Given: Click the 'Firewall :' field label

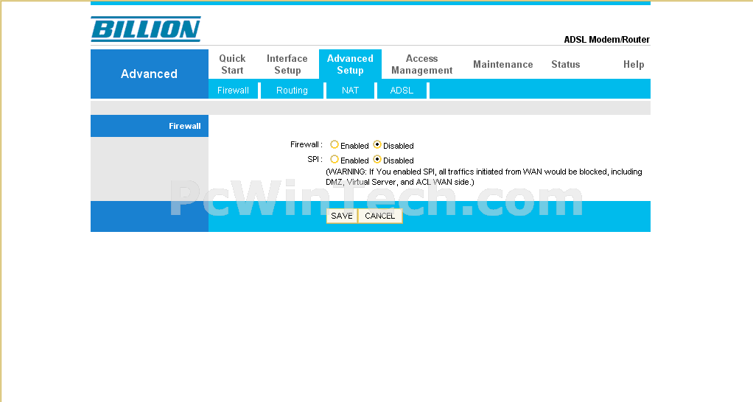Looking at the screenshot, I should click(307, 144).
